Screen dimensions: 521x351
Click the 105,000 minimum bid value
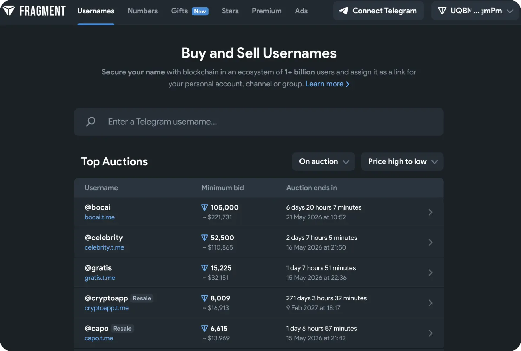click(225, 207)
